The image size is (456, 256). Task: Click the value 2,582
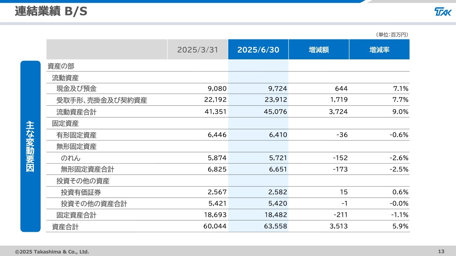click(x=278, y=192)
